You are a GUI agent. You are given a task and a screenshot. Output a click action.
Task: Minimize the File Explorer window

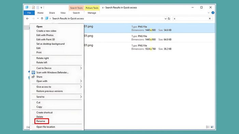[x=193, y=7]
